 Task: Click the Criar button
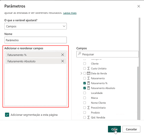[x=114, y=129]
